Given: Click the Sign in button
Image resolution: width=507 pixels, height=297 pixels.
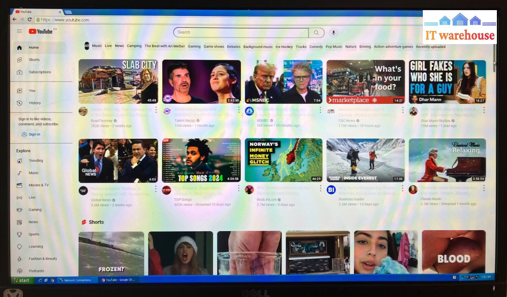Looking at the screenshot, I should (31, 134).
